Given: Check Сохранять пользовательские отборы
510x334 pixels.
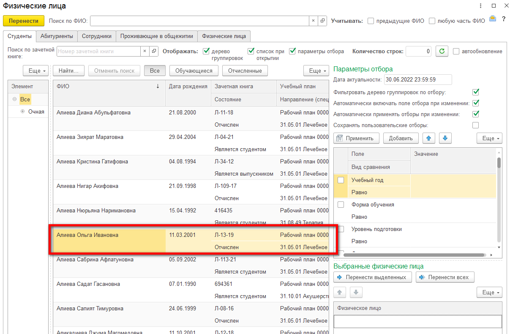Looking at the screenshot, I should pos(476,125).
